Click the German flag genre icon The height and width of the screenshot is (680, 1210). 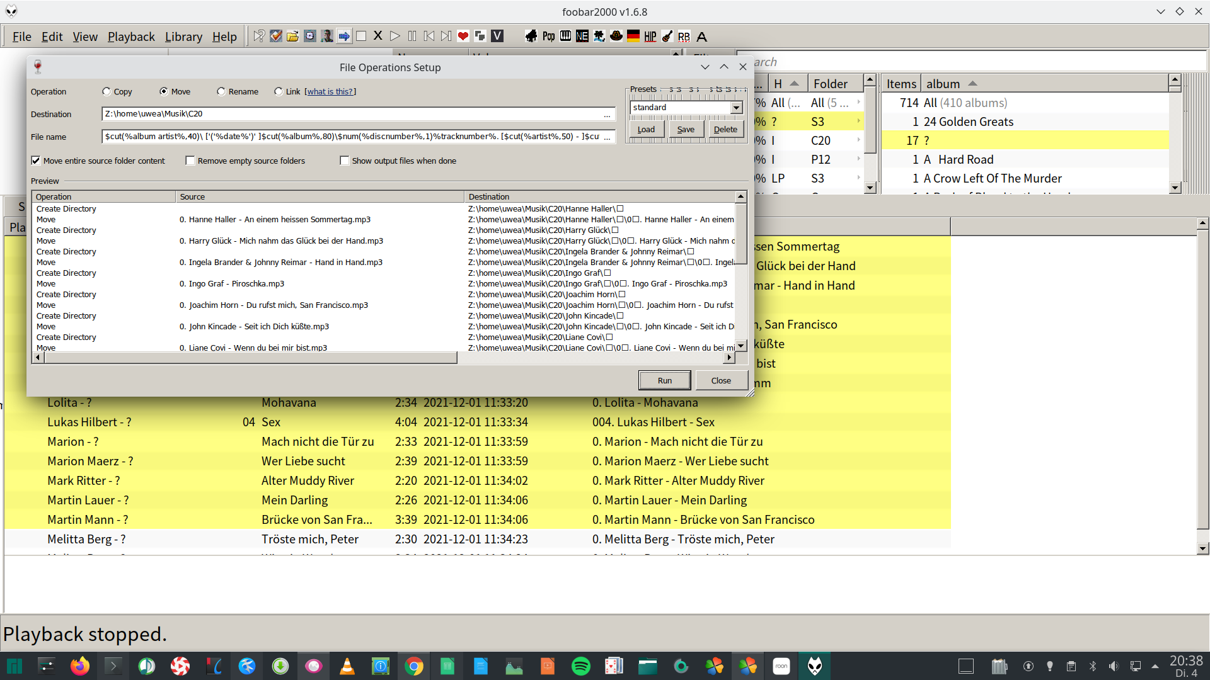tap(633, 36)
